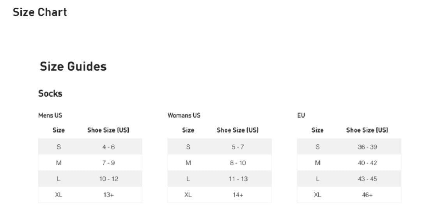Click the "11 - 13" Womans shoe size cell
The height and width of the screenshot is (211, 429).
[238, 179]
